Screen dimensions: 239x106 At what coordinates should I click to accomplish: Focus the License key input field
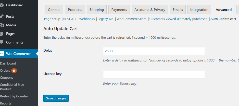pos(154,74)
